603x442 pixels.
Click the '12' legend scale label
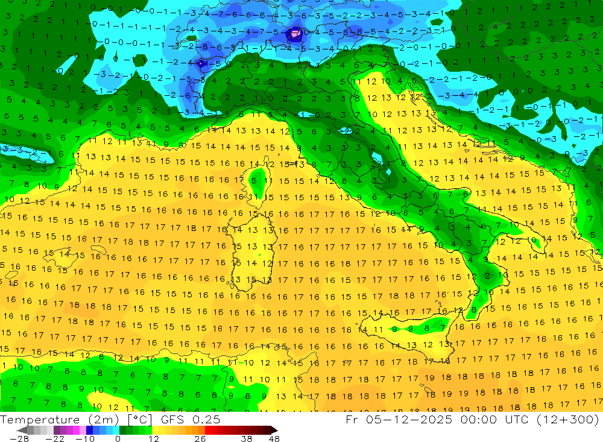pyautogui.click(x=154, y=438)
